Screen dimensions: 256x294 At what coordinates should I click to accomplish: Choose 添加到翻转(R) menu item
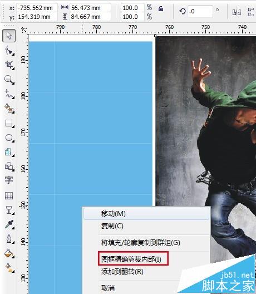[146, 272]
